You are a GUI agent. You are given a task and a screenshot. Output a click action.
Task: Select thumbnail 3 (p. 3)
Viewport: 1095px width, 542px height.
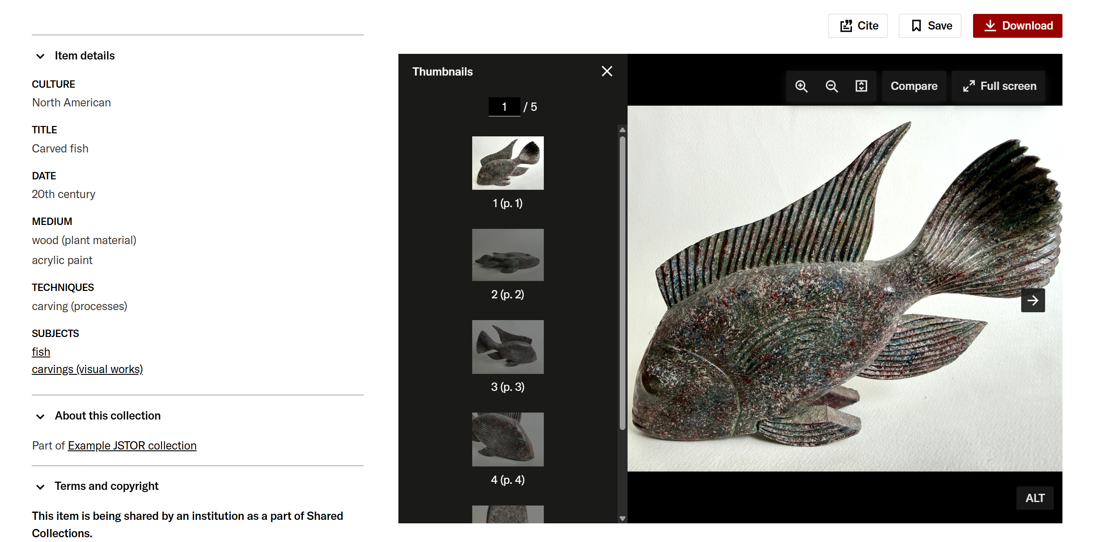click(x=507, y=347)
